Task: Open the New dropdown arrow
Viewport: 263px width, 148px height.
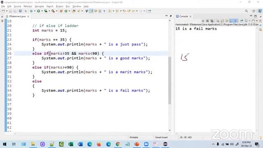Action: point(7,11)
